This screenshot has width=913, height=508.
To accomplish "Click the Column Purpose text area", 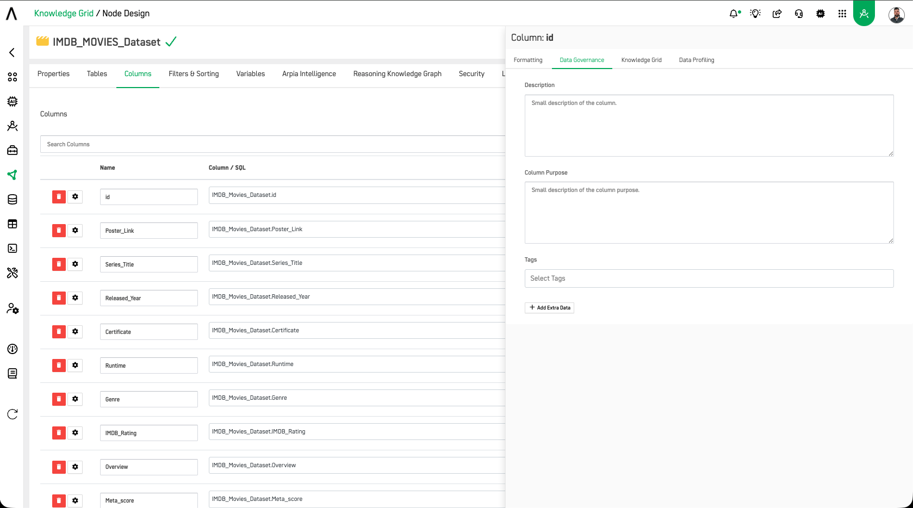I will 709,213.
